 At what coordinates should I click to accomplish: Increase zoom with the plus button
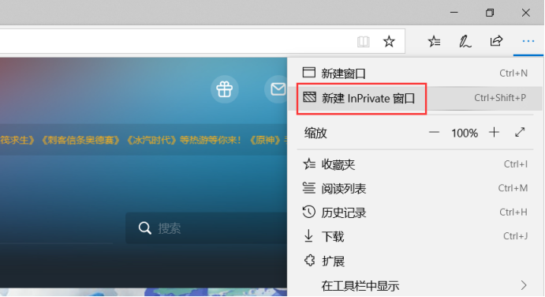[494, 133]
